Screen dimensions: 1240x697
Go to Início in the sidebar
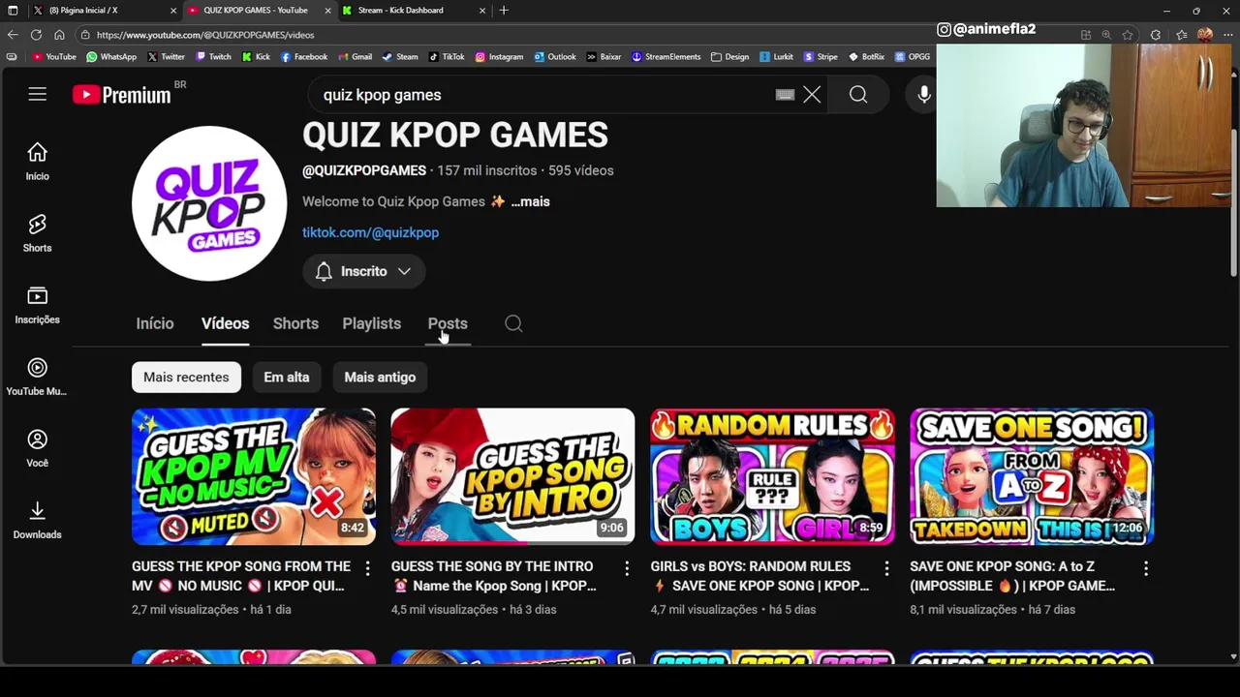(x=37, y=162)
